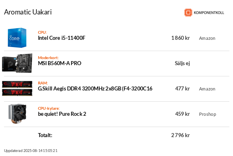Viewport: 233px width, 156px height.
Task: Open the be quiet! Pure Rock 2 link
Action: [x=62, y=114]
